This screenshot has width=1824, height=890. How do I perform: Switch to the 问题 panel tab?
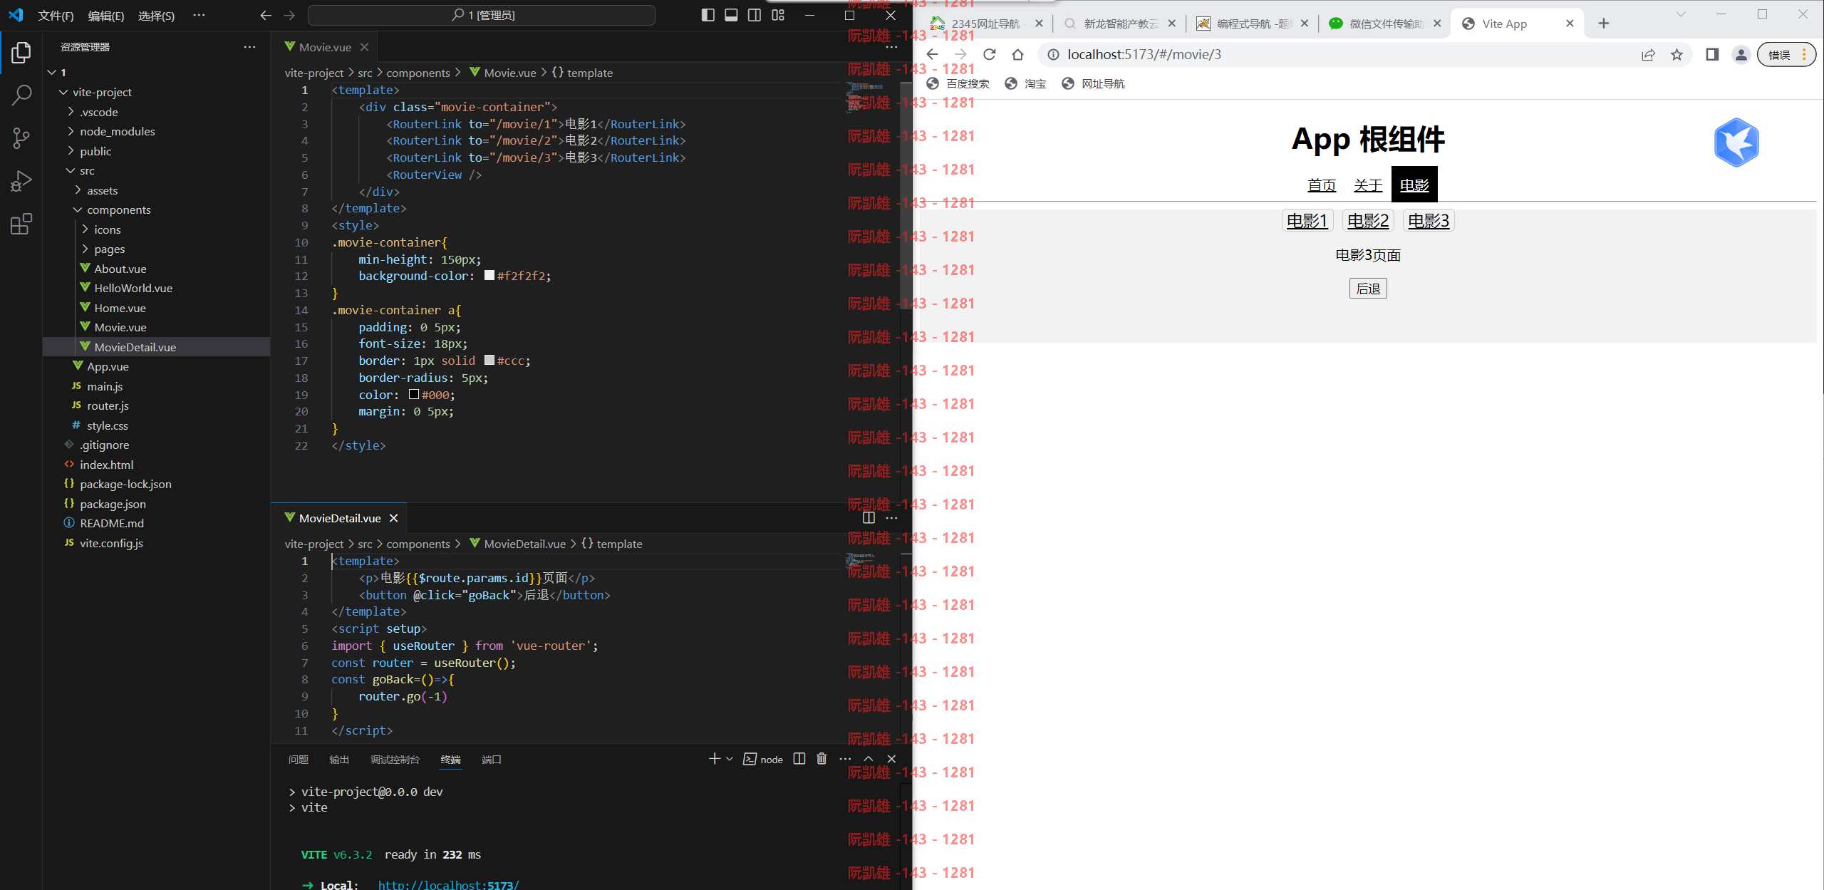coord(299,760)
